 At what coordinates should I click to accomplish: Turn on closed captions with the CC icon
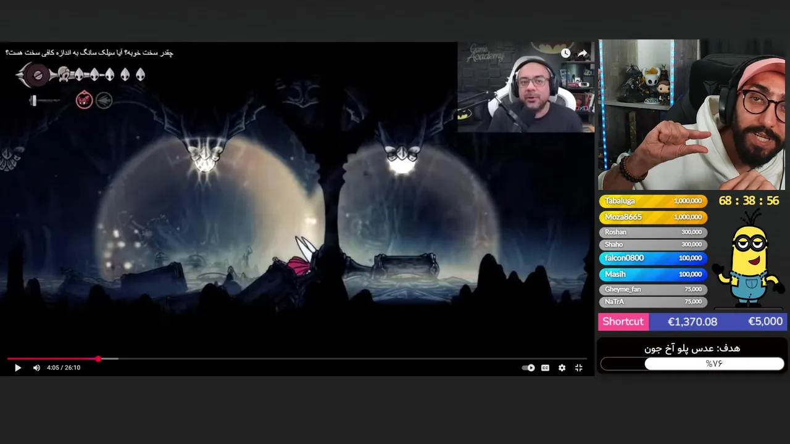tap(545, 368)
